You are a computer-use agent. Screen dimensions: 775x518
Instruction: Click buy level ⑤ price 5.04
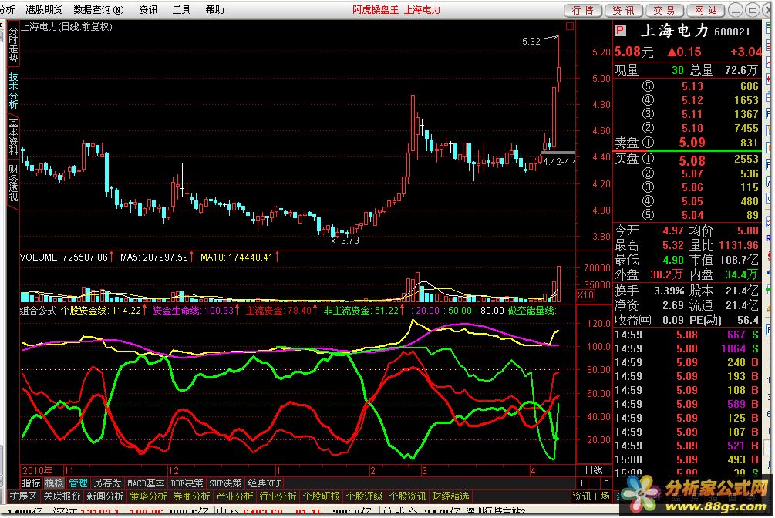coord(692,215)
